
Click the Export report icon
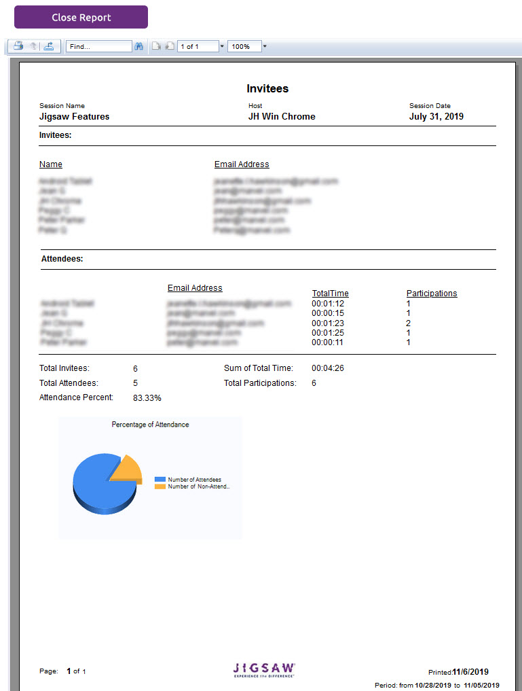48,46
